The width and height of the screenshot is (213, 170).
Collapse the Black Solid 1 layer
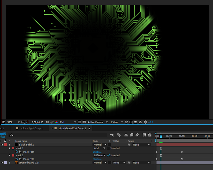[x=3, y=145]
